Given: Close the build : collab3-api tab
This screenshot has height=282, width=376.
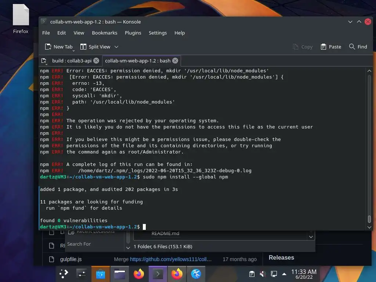Looking at the screenshot, I should point(96,61).
